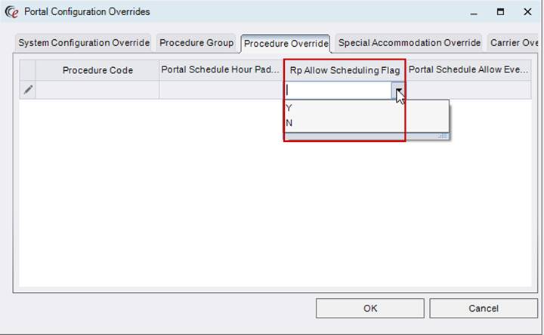Viewport: 544px width, 335px height.
Task: Choose N in the dropdown list
Action: pyautogui.click(x=289, y=122)
